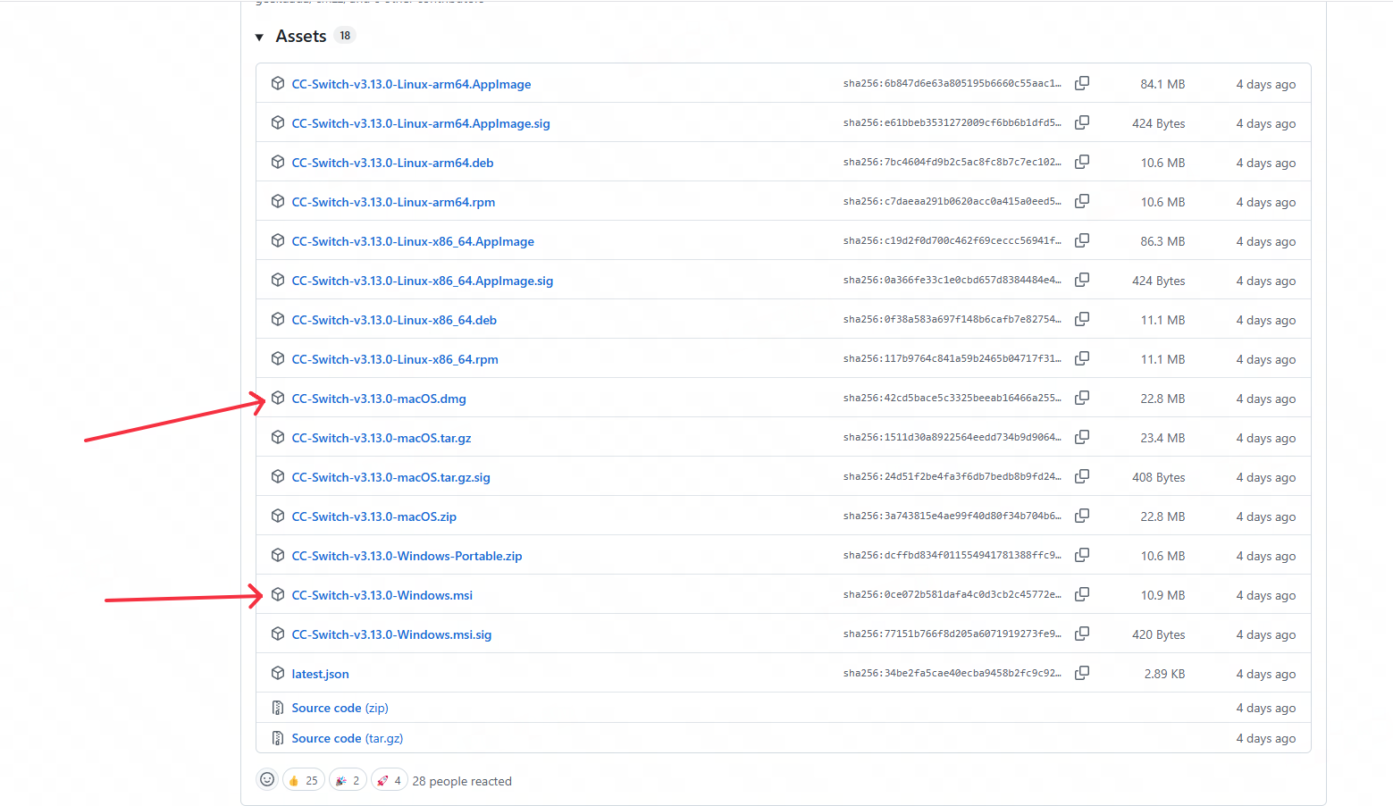Copy sha256 of Linux-arm64.AppImage.sig
This screenshot has width=1393, height=806.
click(x=1082, y=122)
